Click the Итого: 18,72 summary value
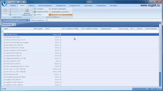163x91 pixels. coord(57,69)
